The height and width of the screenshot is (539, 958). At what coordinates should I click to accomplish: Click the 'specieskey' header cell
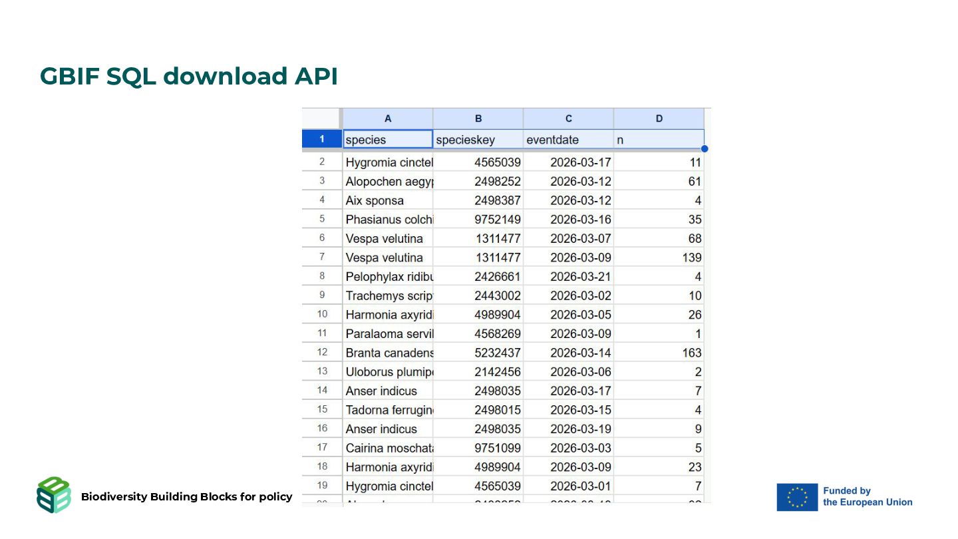click(478, 140)
